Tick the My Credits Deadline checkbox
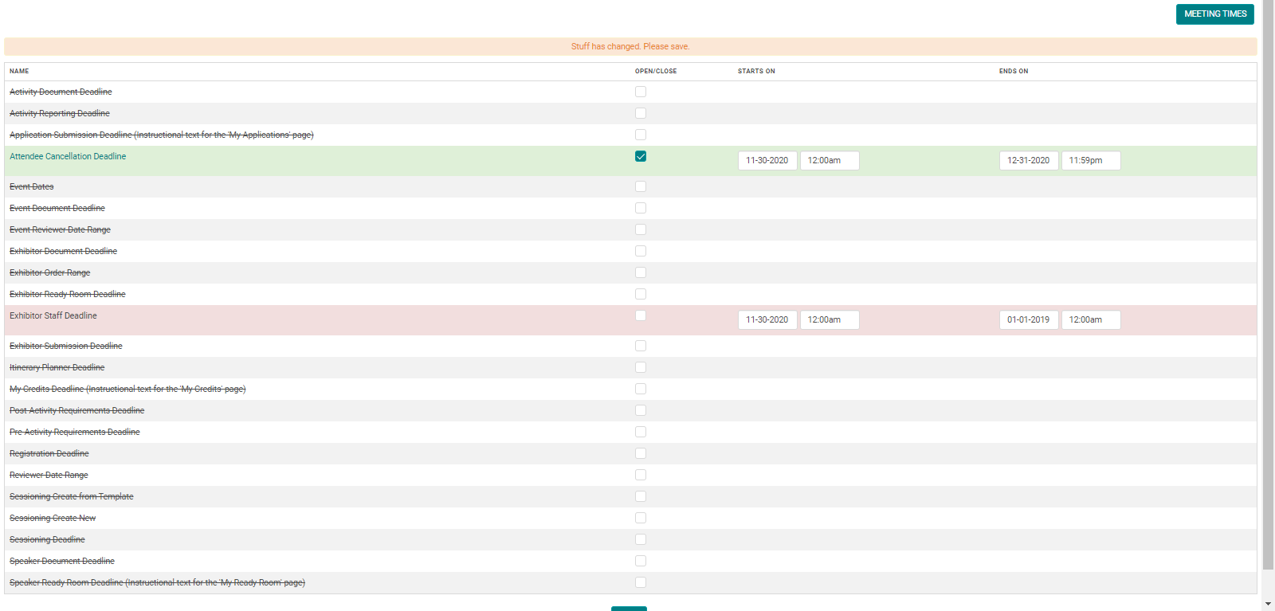Screen dimensions: 1275x611 tap(641, 389)
